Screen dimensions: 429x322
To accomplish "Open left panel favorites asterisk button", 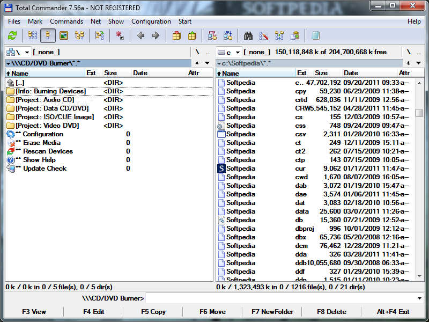I will click(x=197, y=63).
